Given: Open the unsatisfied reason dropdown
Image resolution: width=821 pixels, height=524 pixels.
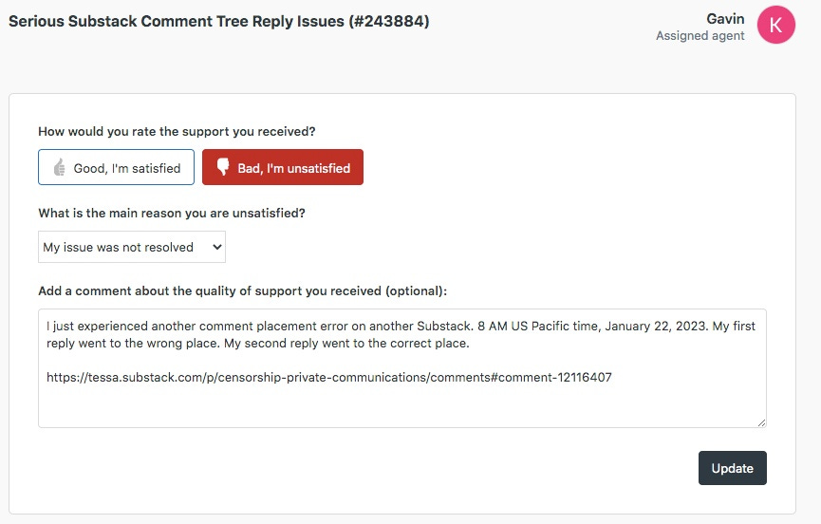Looking at the screenshot, I should coord(132,247).
